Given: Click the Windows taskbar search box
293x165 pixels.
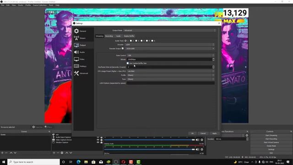Looking at the screenshot, I should pyautogui.click(x=33, y=162).
